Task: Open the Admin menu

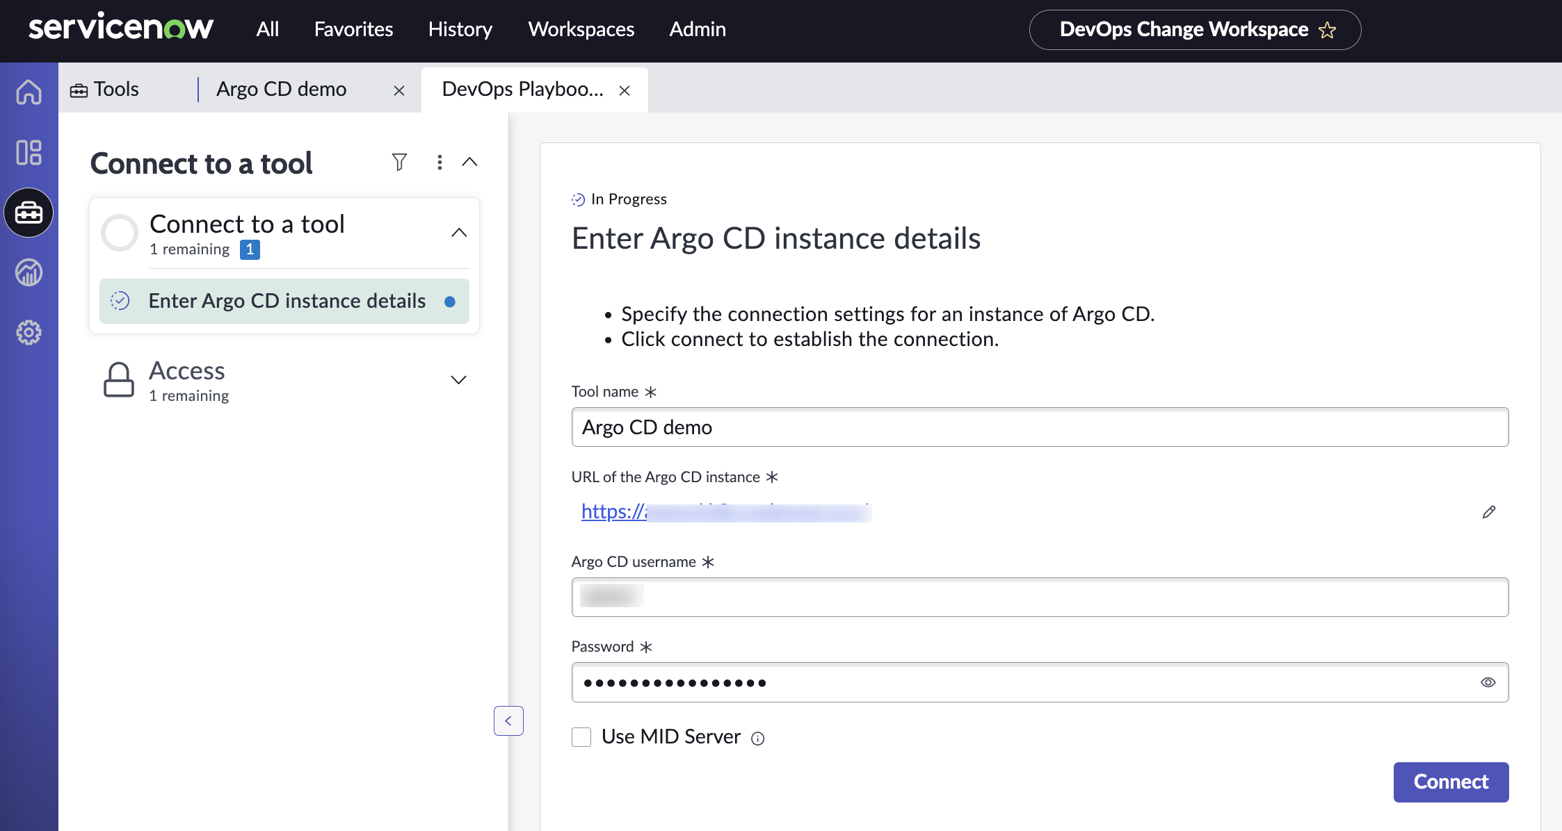Action: click(x=698, y=29)
